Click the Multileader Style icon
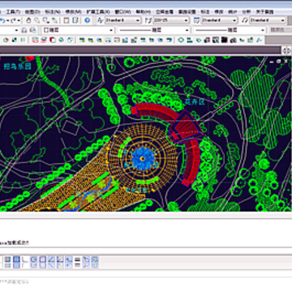Image resolution: width=292 pixels, height=292 pixels. pyautogui.click(x=245, y=20)
